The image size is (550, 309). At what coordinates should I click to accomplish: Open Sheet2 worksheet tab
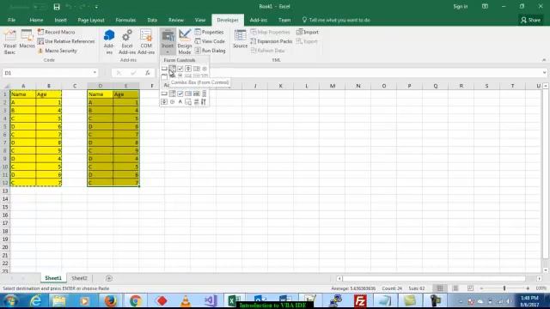[x=79, y=278]
